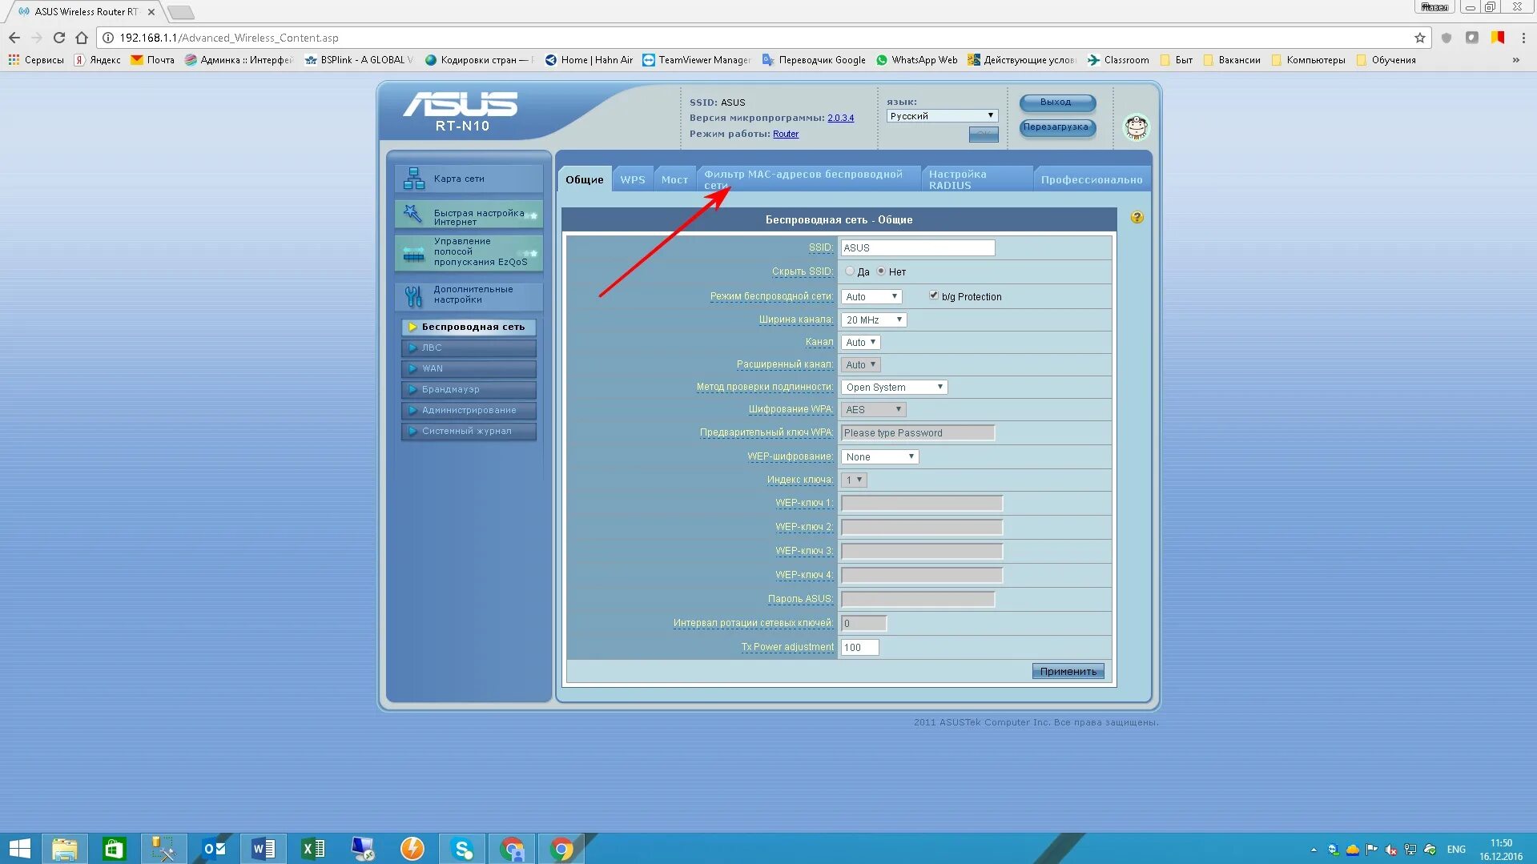This screenshot has height=864, width=1537.
Task: Open the Системный журнал menu item
Action: [469, 431]
